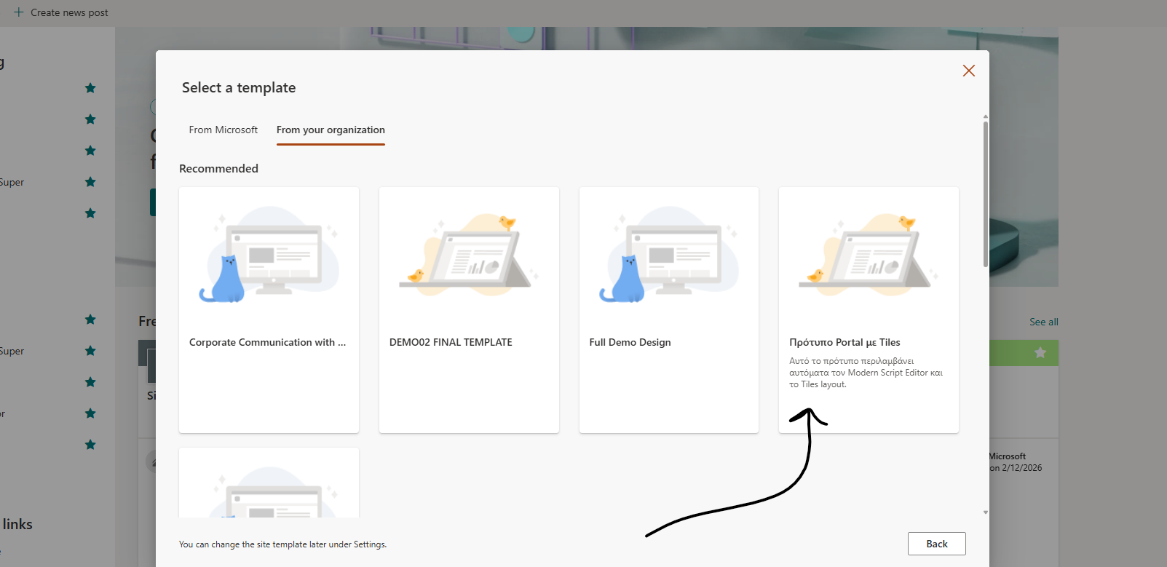Click the partially visible template in second row
Image resolution: width=1167 pixels, height=567 pixels.
tap(269, 484)
